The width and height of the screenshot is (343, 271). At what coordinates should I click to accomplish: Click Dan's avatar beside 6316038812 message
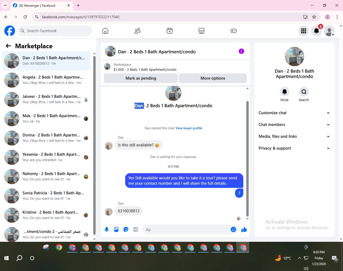coord(109,212)
